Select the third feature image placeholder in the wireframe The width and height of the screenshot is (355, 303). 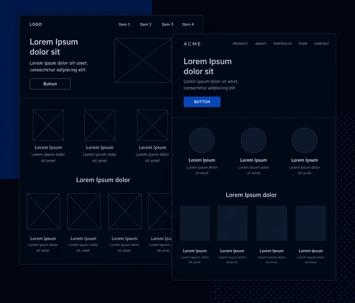[152, 125]
